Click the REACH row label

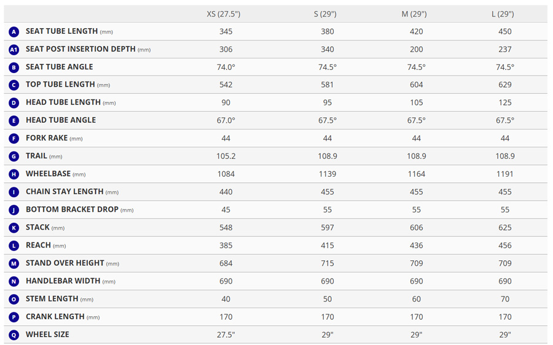(38, 245)
